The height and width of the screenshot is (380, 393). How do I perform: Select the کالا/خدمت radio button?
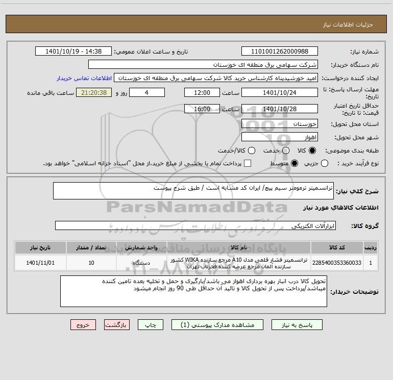click(252, 150)
